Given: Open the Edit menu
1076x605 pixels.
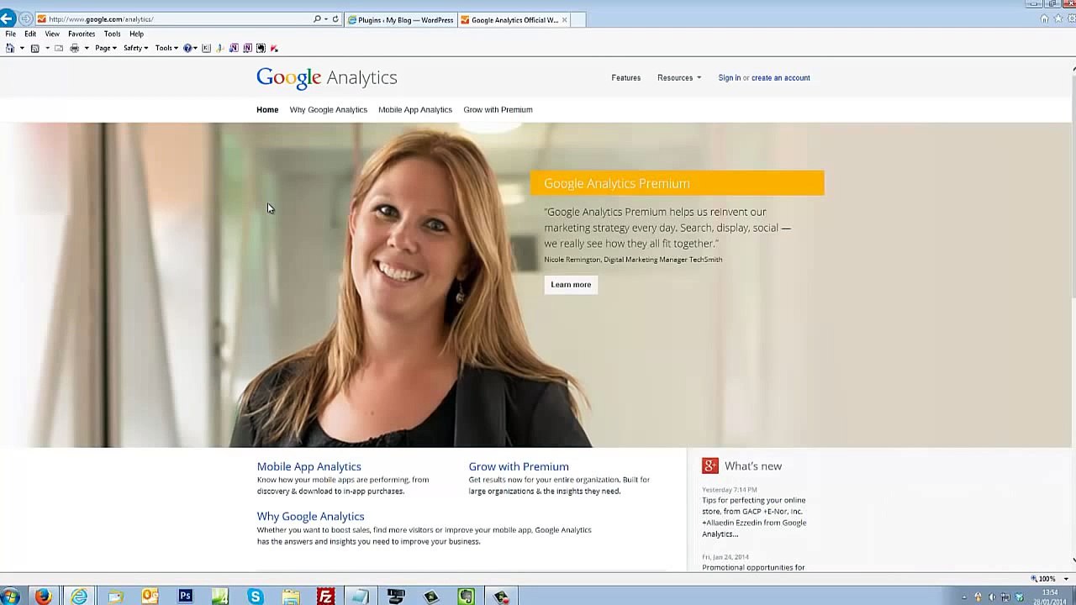Looking at the screenshot, I should click(x=30, y=34).
